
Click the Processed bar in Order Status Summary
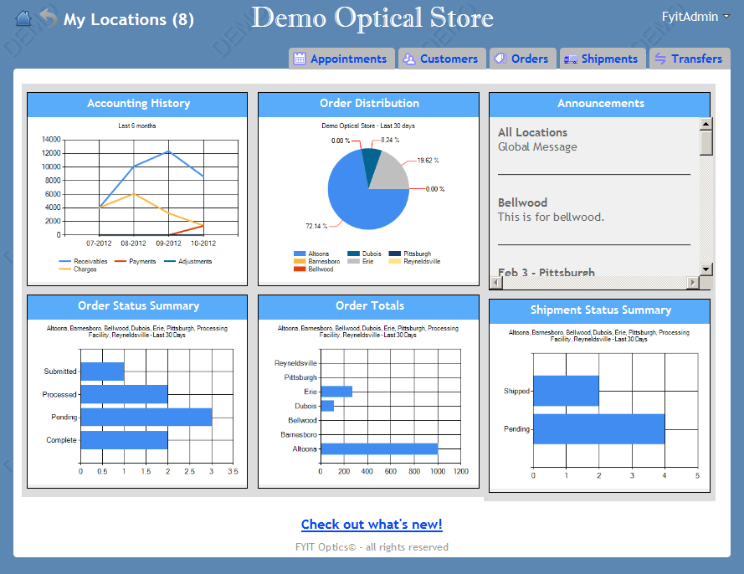[125, 394]
